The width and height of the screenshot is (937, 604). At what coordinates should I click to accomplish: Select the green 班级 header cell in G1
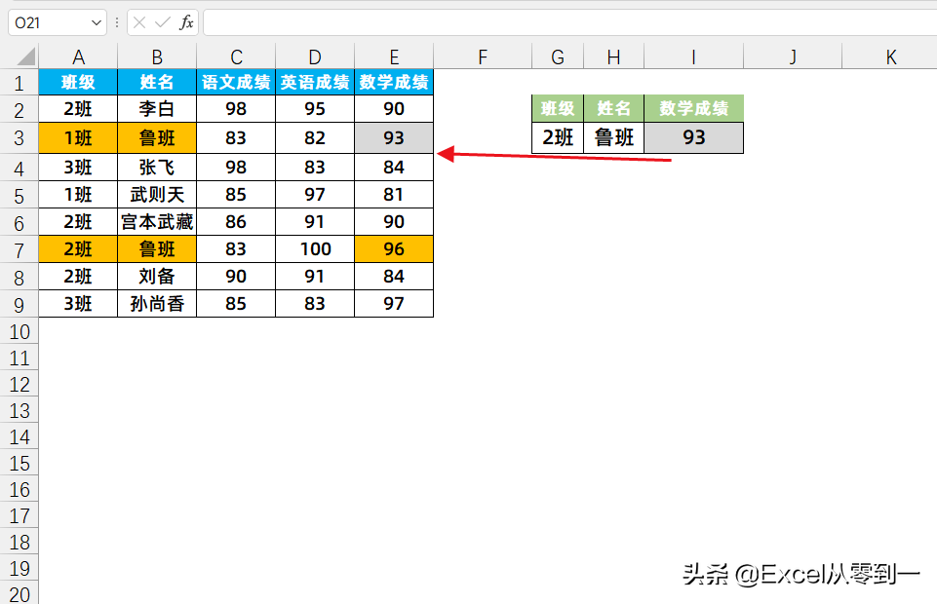coord(557,109)
